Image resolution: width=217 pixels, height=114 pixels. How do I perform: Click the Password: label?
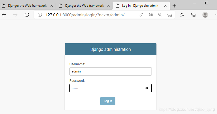point(77,81)
